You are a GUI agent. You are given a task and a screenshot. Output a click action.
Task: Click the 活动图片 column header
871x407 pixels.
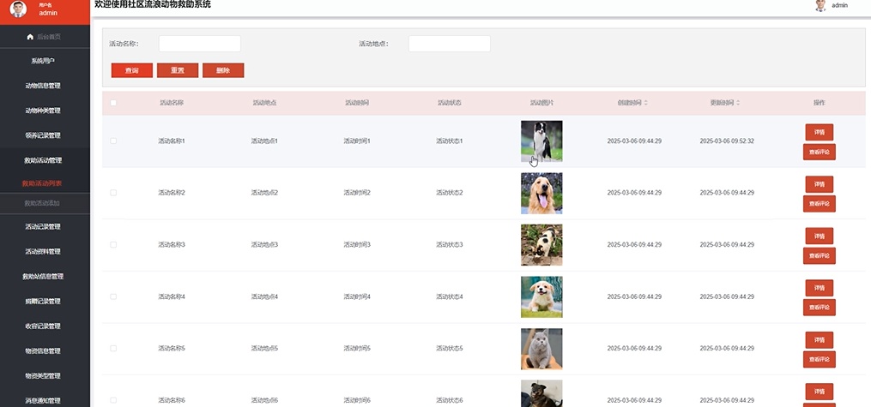click(541, 103)
